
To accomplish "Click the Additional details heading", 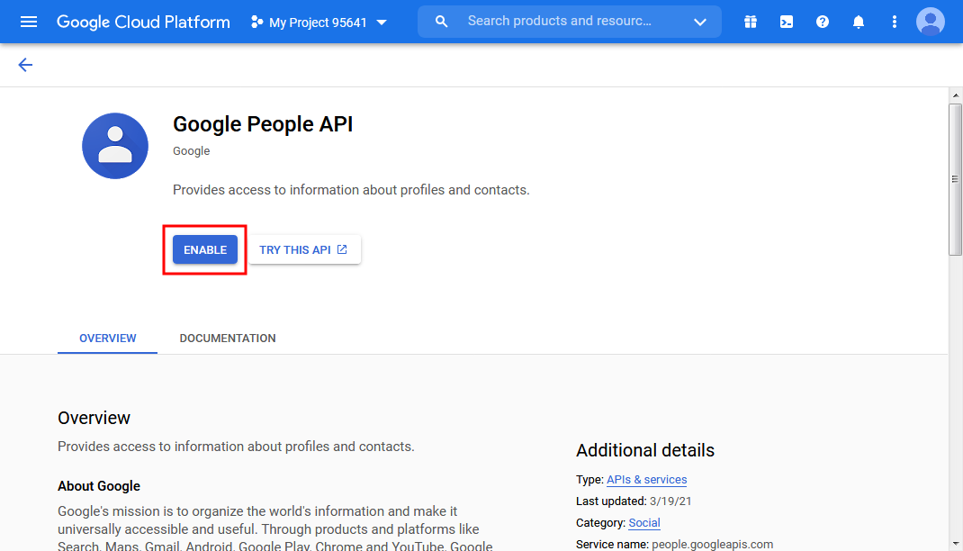I will [x=645, y=450].
